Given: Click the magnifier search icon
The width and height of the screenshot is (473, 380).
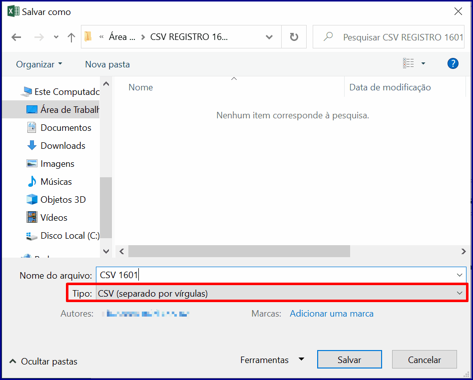Looking at the screenshot, I should coord(328,37).
